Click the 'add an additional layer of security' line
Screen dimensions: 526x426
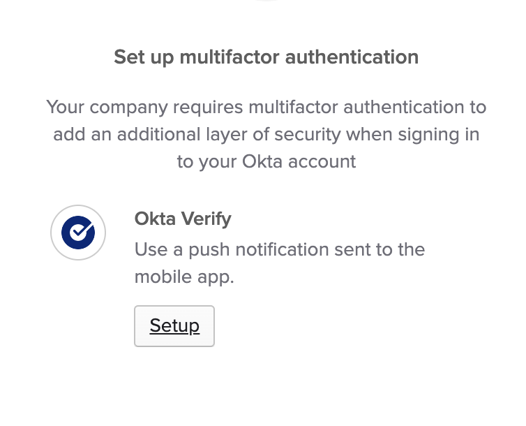266,134
